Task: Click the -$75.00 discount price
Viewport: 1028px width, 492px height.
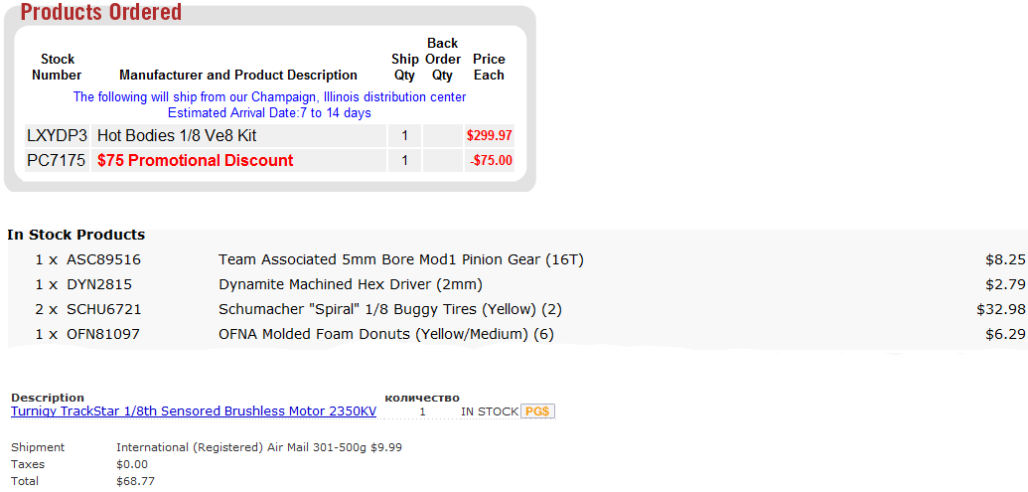Action: [491, 160]
